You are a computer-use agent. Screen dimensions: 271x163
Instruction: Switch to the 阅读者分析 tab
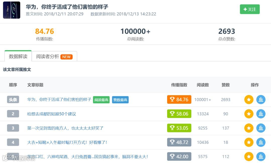pyautogui.click(x=54, y=56)
